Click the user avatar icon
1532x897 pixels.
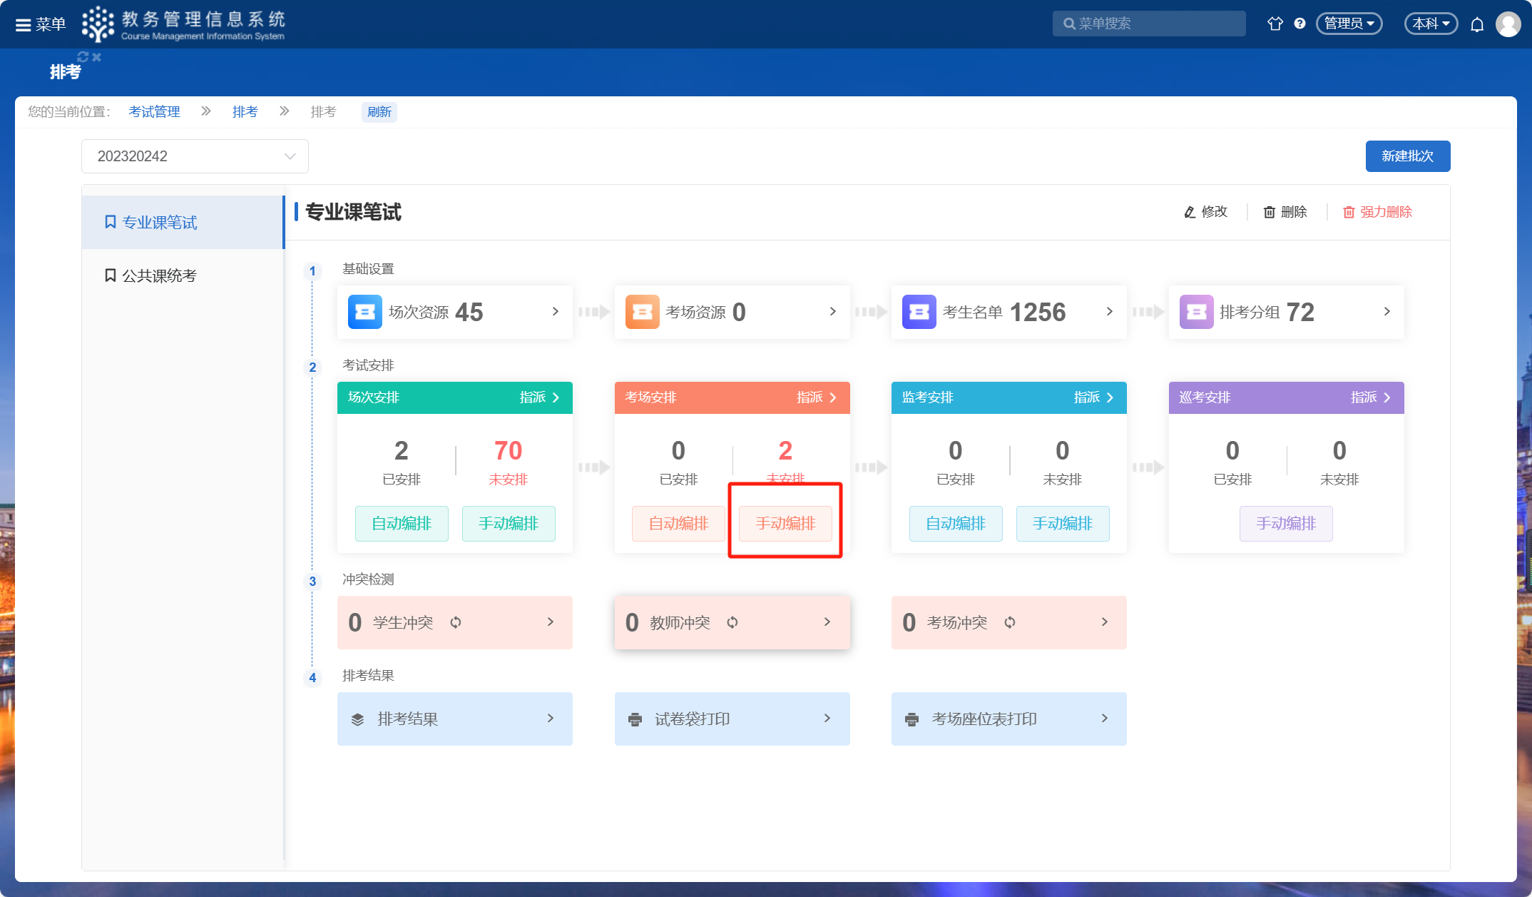coord(1508,24)
